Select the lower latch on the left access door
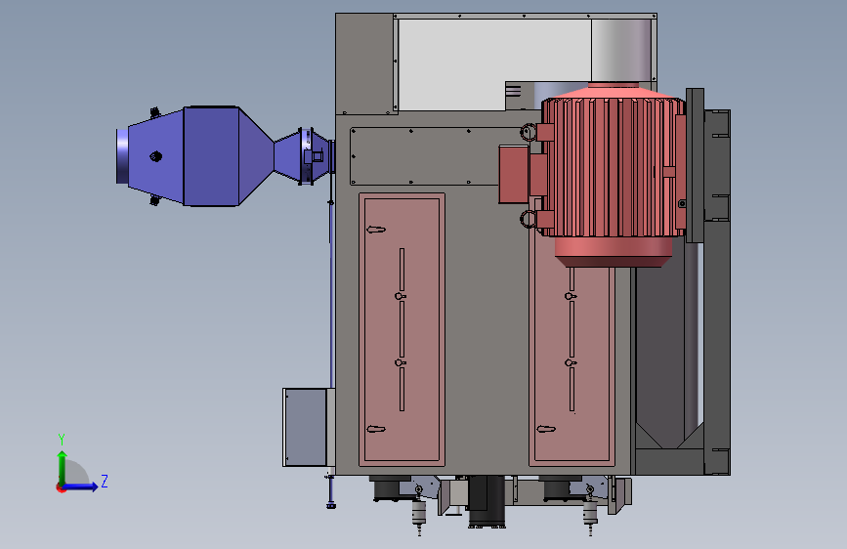Screen dimensions: 847x549 click(376, 429)
